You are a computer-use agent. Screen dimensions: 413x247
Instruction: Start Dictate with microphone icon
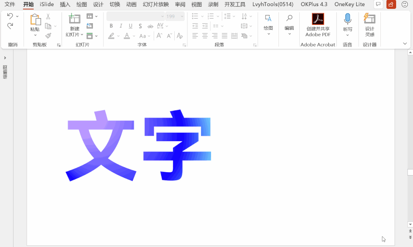tap(347, 19)
